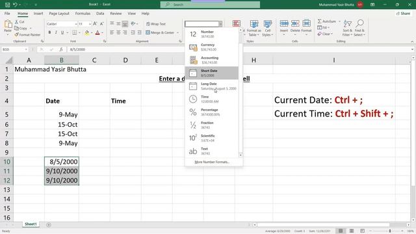Add a new sheet with plus icon
Viewport: 416px width, 234px height.
49,225
